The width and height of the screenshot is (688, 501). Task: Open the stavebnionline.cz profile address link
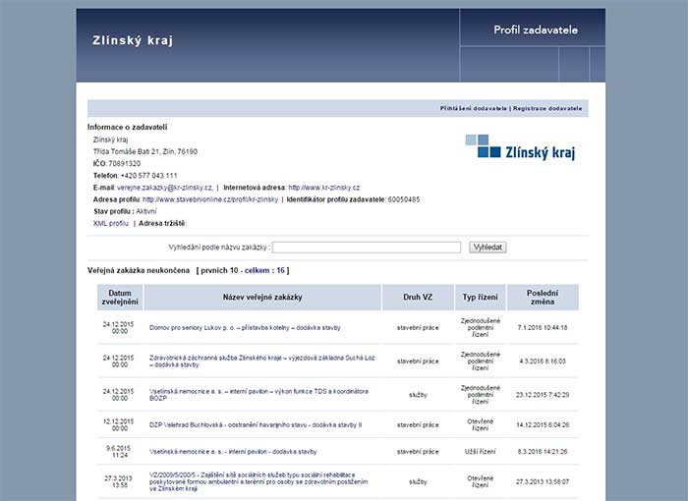(210, 199)
